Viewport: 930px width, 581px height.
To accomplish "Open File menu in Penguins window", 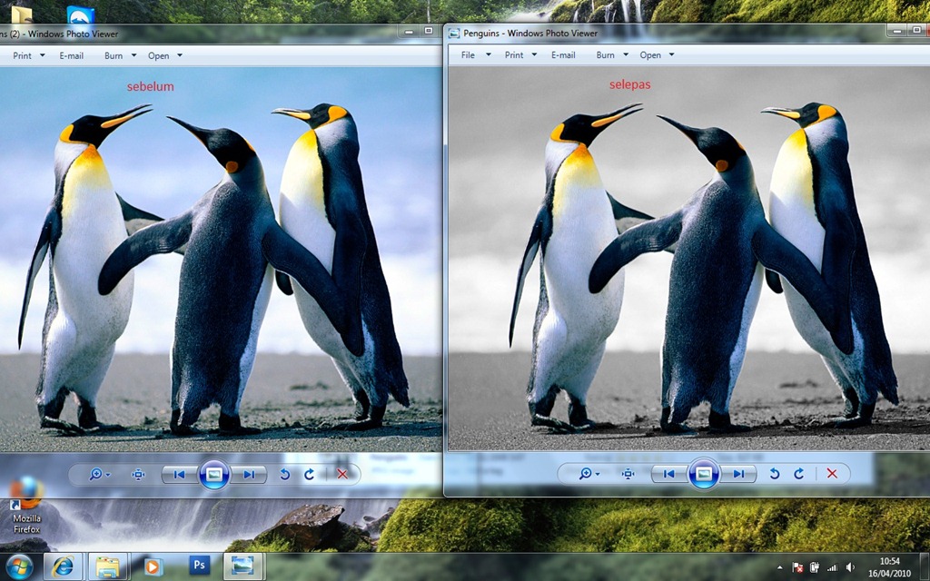I will [468, 54].
